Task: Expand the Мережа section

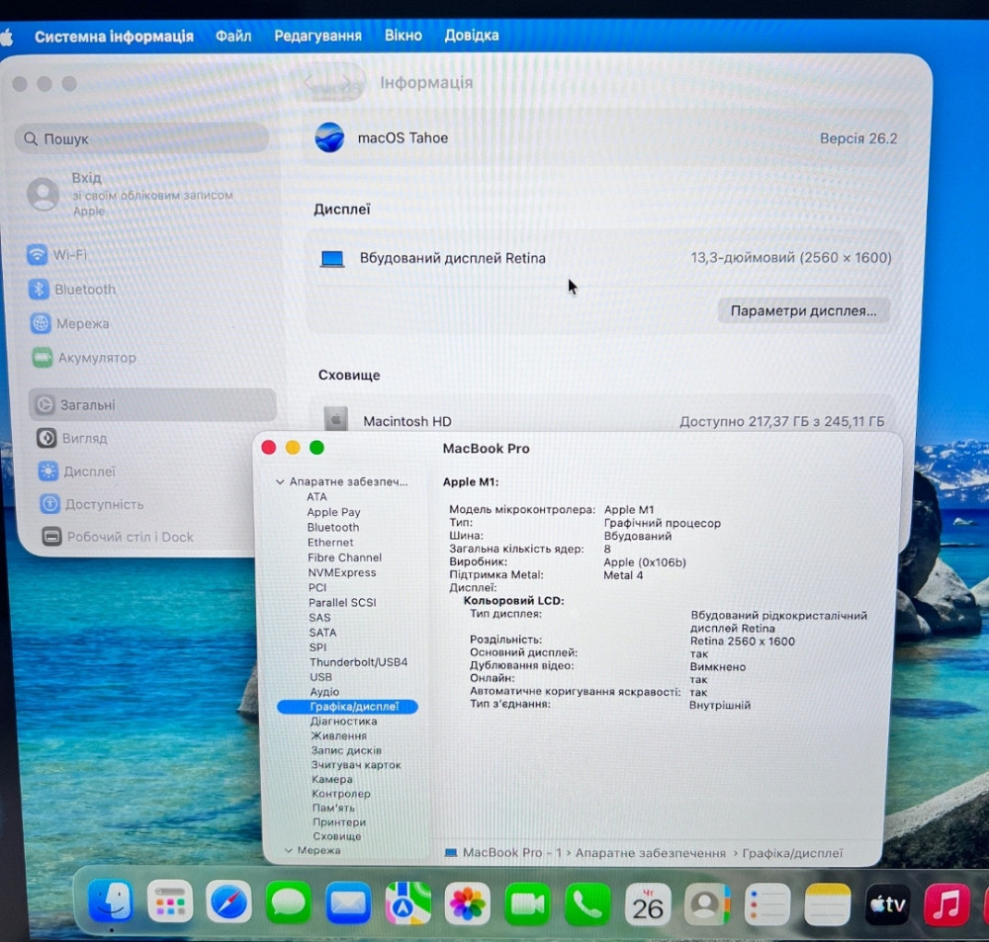Action: pyautogui.click(x=288, y=850)
